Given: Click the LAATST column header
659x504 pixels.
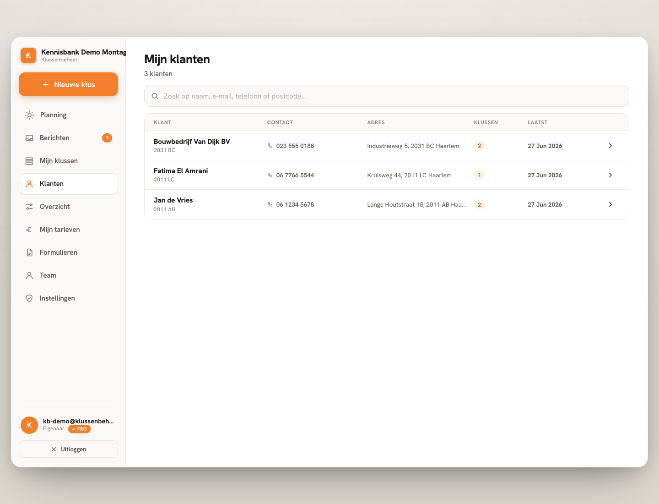Looking at the screenshot, I should pos(538,122).
